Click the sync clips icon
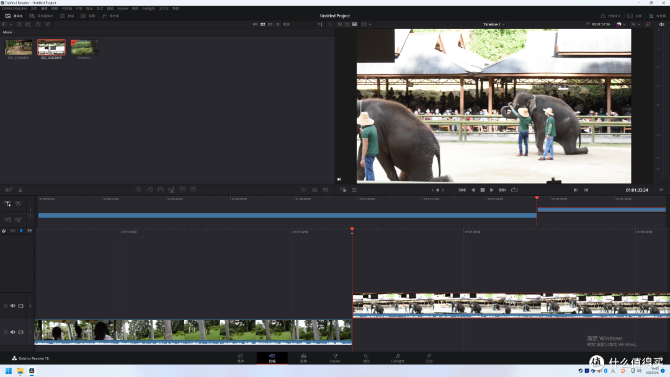Image resolution: width=670 pixels, height=377 pixels. pyautogui.click(x=38, y=24)
